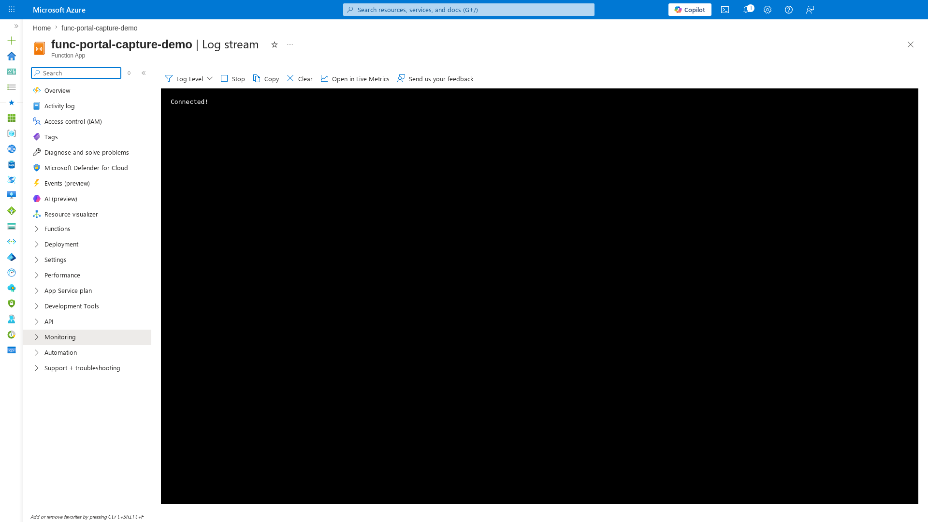The height and width of the screenshot is (522, 928).
Task: Open Access control (IAM)
Action: point(87,121)
